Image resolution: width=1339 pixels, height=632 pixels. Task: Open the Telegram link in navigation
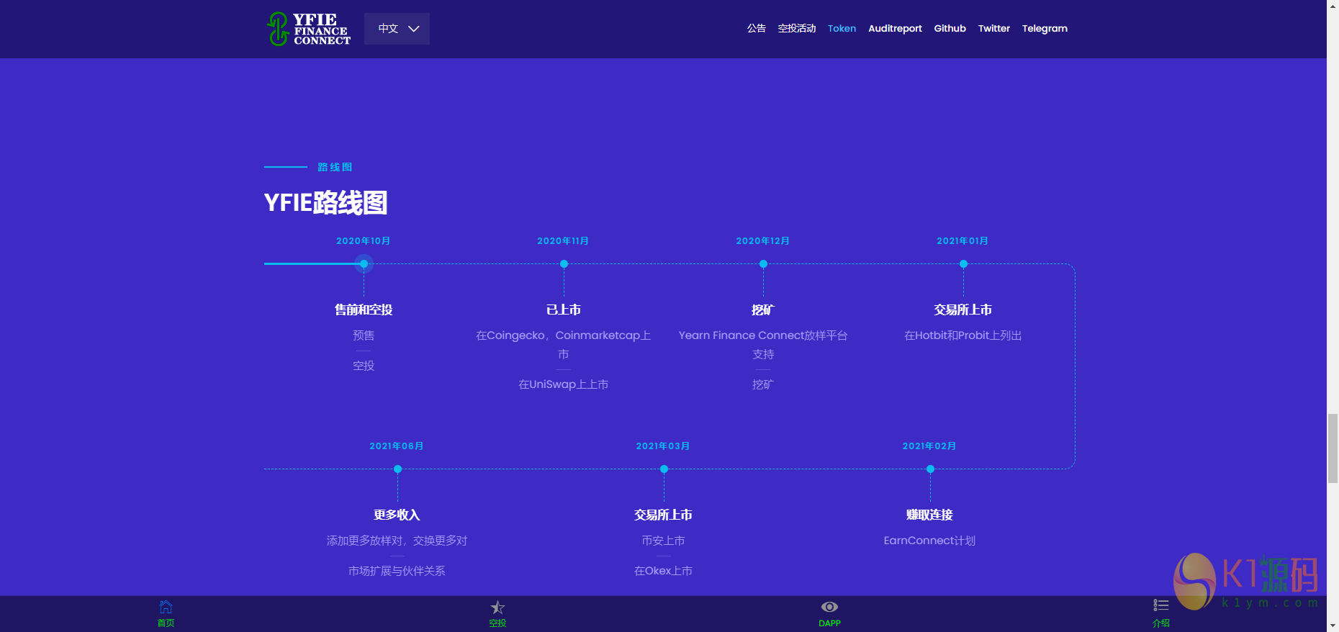pyautogui.click(x=1045, y=29)
